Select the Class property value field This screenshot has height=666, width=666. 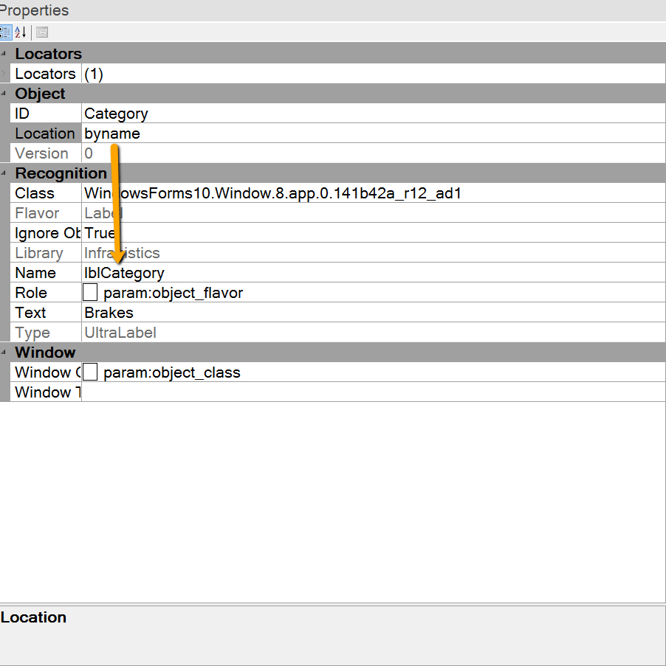tap(272, 193)
